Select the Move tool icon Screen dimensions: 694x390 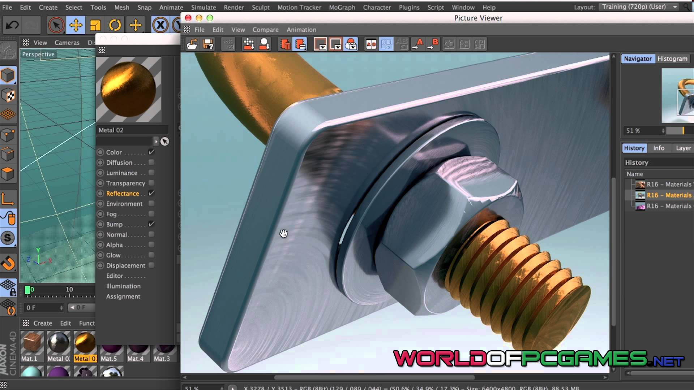pyautogui.click(x=76, y=25)
